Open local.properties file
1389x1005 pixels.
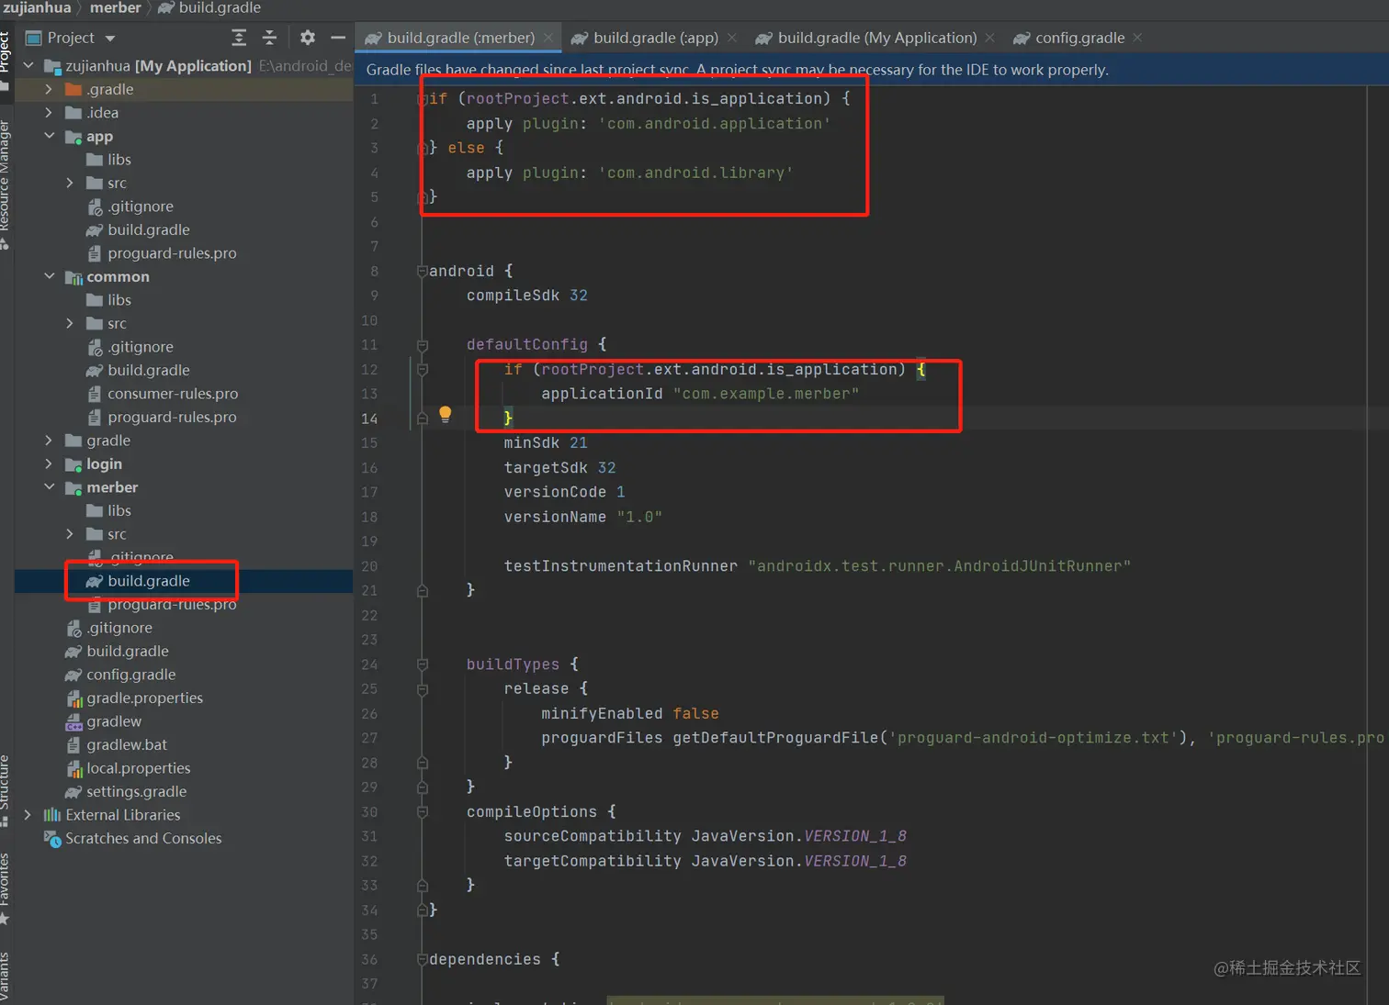click(128, 768)
